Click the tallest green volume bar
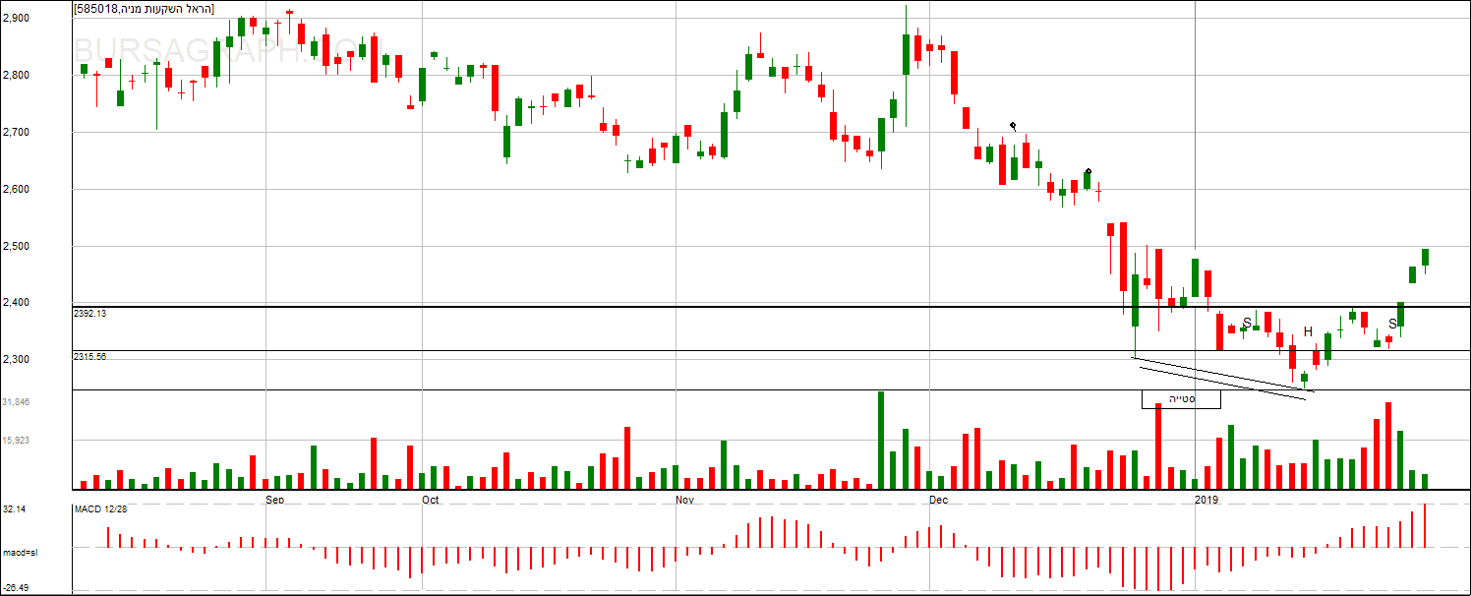The width and height of the screenshot is (1471, 596). pyautogui.click(x=880, y=440)
